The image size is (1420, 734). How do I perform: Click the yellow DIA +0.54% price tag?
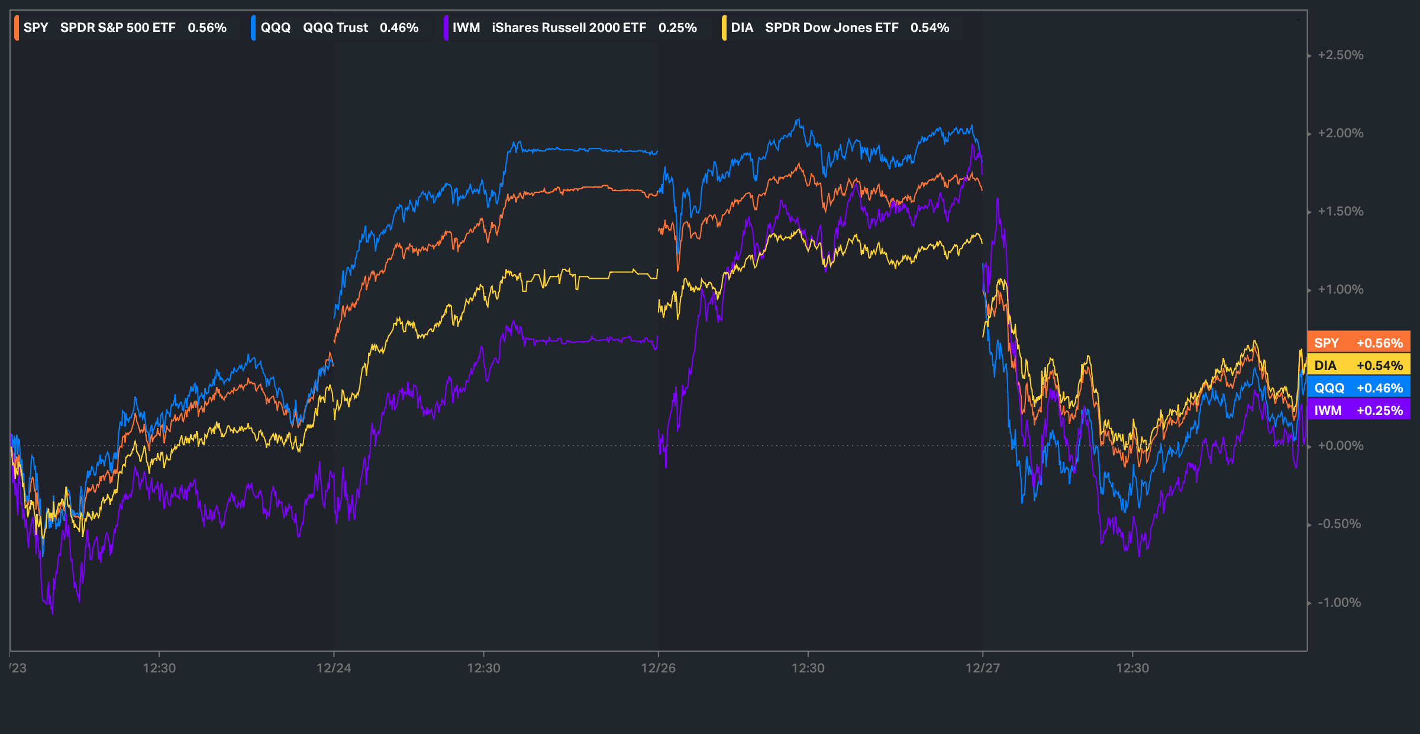coord(1358,365)
